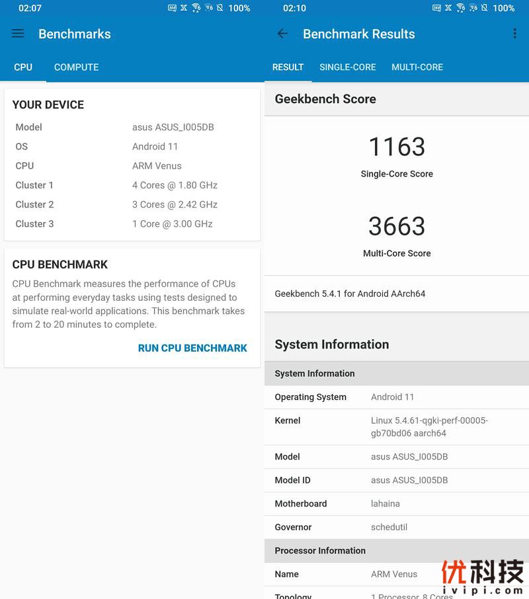Start the test with RUN CPU BENCHMARK
Screen dimensions: 529x599
[192, 348]
